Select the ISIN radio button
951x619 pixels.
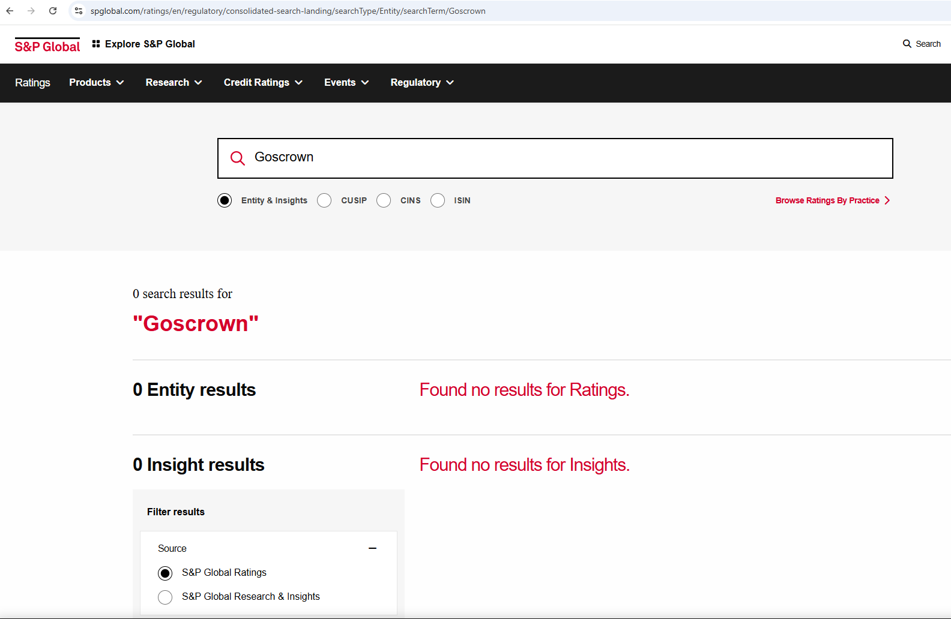point(438,200)
